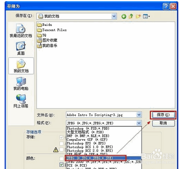Open 我的电脑 in the sidebar
The image size is (186, 169).
pyautogui.click(x=21, y=84)
